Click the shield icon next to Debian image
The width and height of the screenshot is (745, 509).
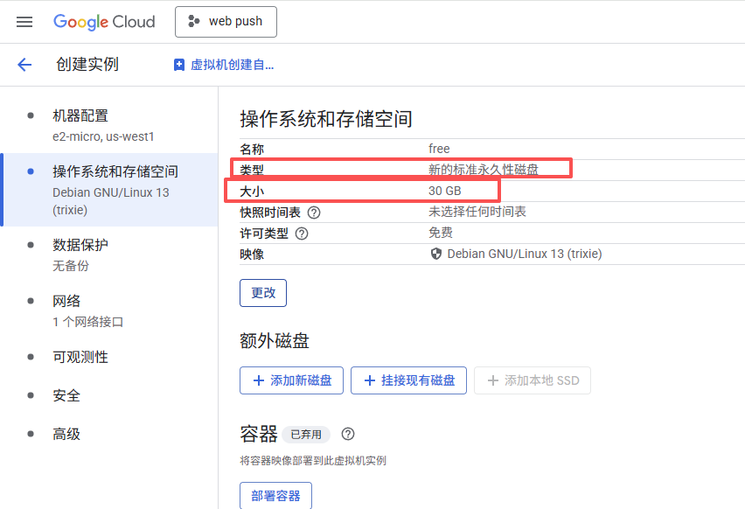436,254
